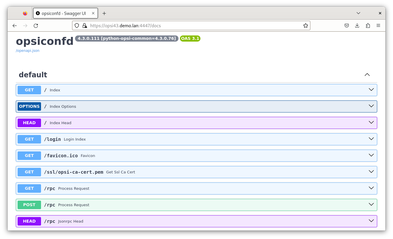
Task: Open the Firefox hamburger menu
Action: point(378,25)
